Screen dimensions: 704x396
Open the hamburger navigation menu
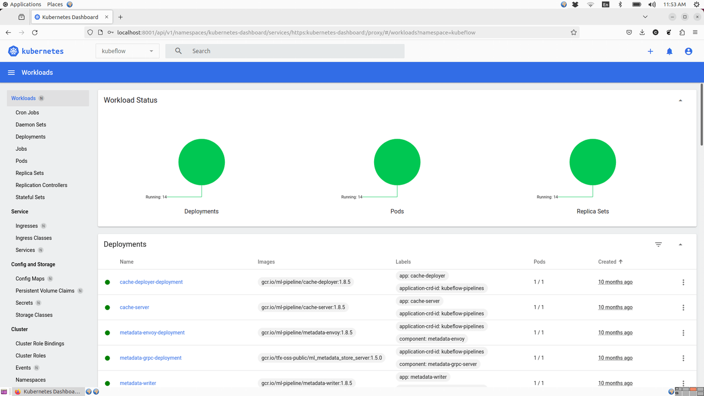tap(11, 73)
